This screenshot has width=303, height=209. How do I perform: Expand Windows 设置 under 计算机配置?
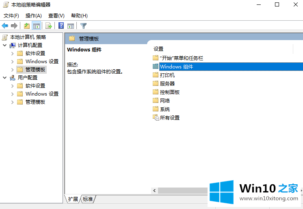click(x=13, y=62)
